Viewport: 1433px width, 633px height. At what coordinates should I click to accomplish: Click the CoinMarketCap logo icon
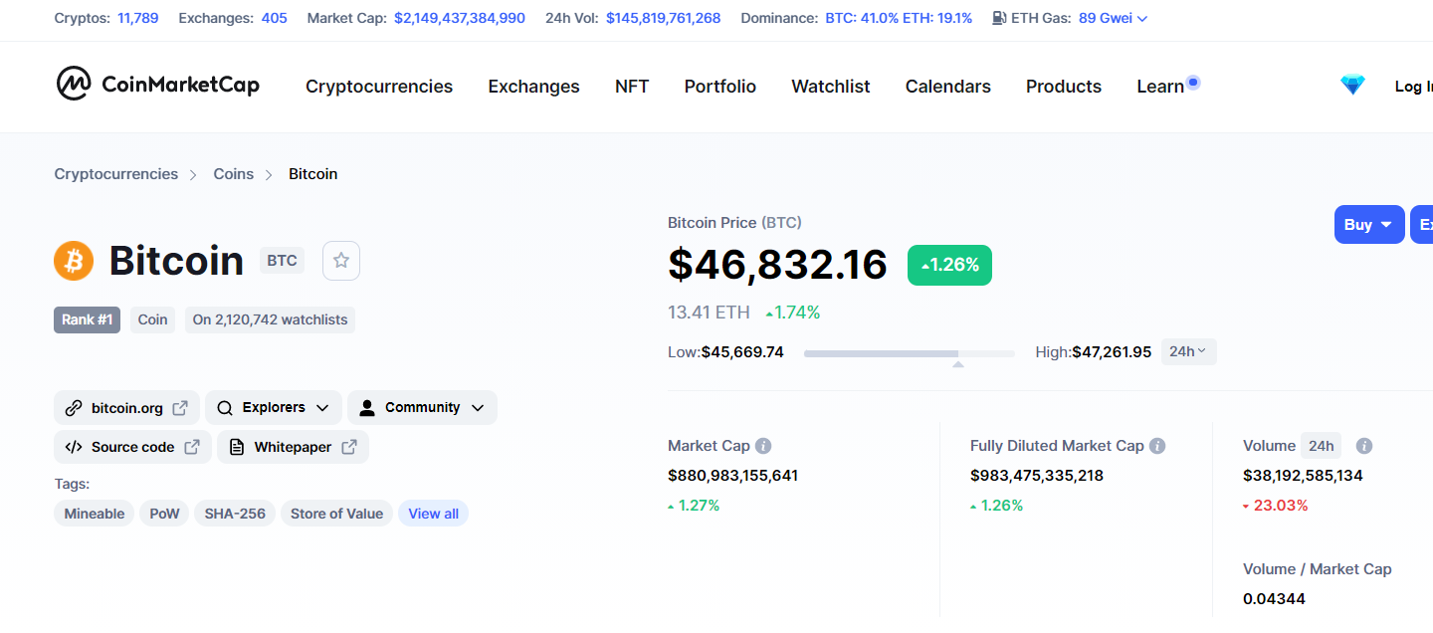[74, 85]
